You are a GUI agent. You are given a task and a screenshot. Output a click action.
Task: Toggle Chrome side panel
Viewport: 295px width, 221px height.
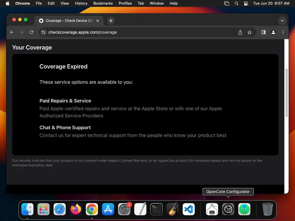point(264,32)
